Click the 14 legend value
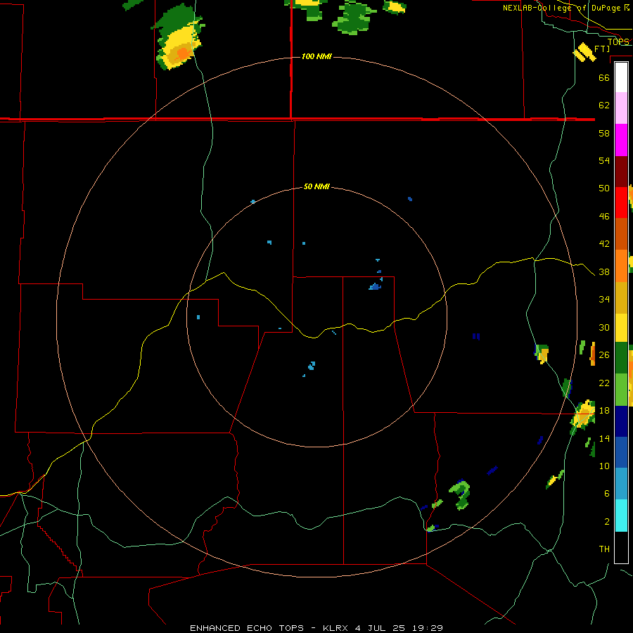 604,438
